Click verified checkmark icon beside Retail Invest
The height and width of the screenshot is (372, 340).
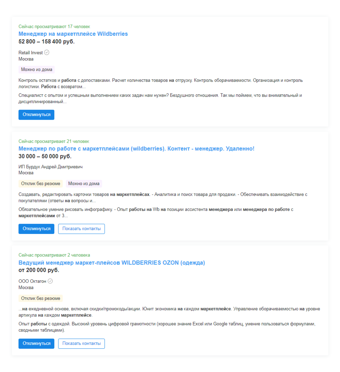point(47,52)
